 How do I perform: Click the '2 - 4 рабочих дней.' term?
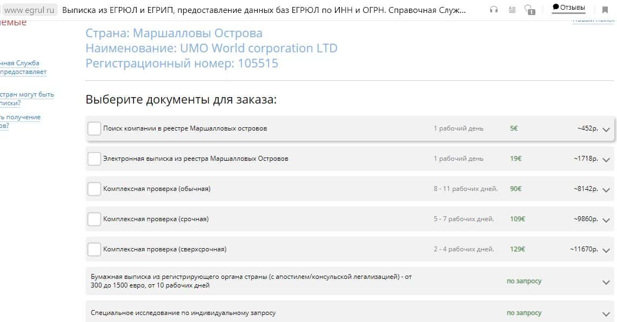(x=464, y=249)
